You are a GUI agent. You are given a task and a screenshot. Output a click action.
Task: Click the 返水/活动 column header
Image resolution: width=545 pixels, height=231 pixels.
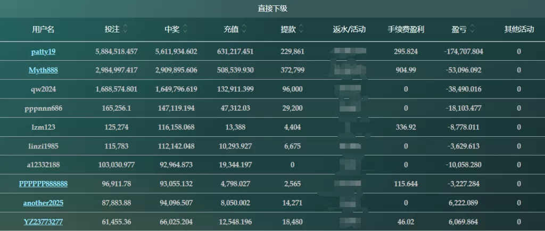(349, 29)
